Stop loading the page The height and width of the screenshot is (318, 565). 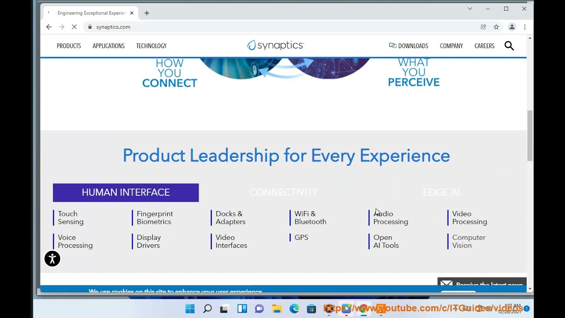(x=74, y=27)
